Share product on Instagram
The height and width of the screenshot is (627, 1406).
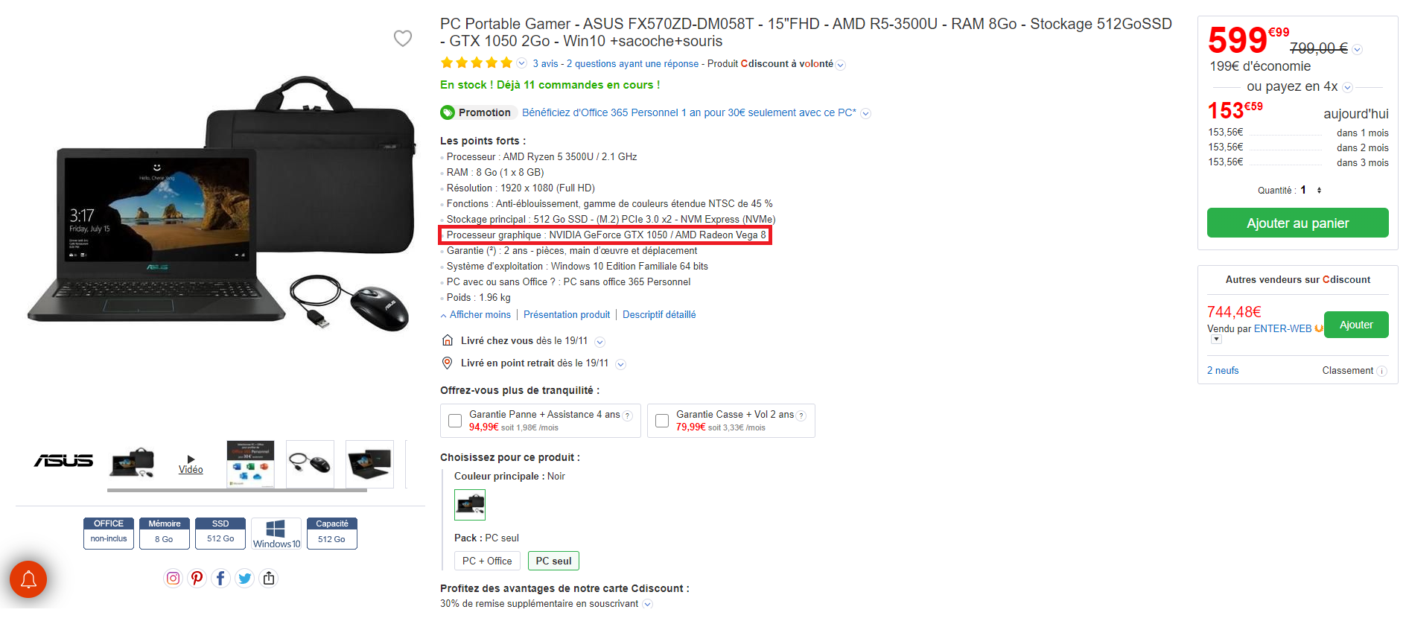coord(173,578)
